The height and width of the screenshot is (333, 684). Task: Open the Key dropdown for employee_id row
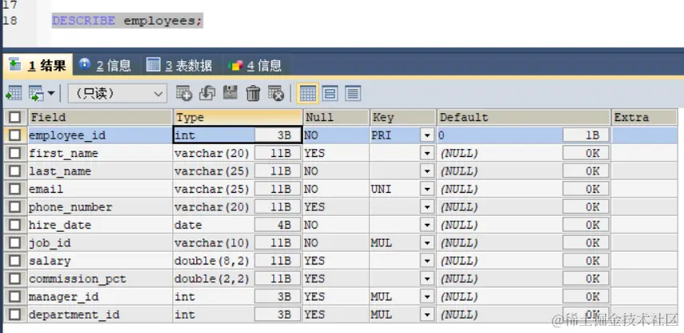(x=427, y=135)
